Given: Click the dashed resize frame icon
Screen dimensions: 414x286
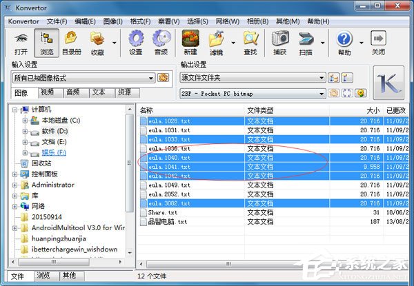Looking at the screenshot, I should pos(347,93).
